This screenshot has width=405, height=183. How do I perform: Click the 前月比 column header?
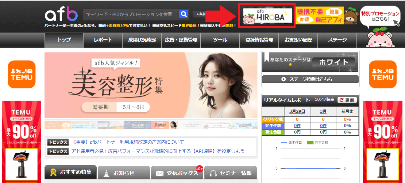pyautogui.click(x=347, y=111)
